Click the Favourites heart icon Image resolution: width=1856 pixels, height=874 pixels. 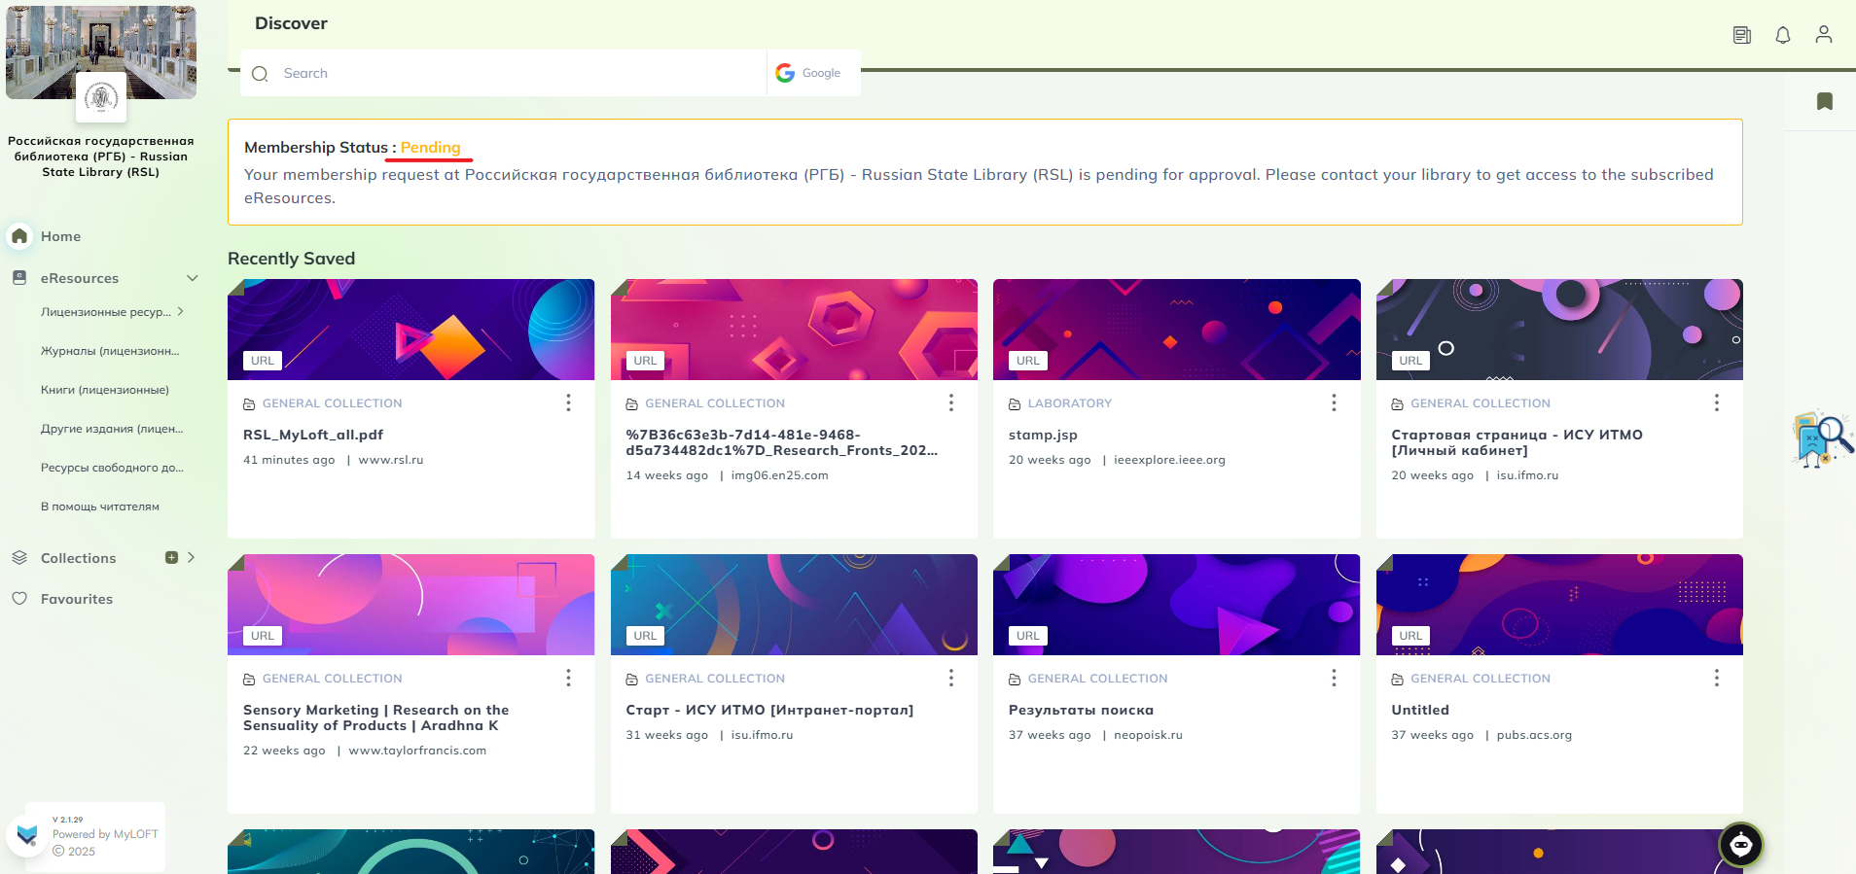[19, 599]
